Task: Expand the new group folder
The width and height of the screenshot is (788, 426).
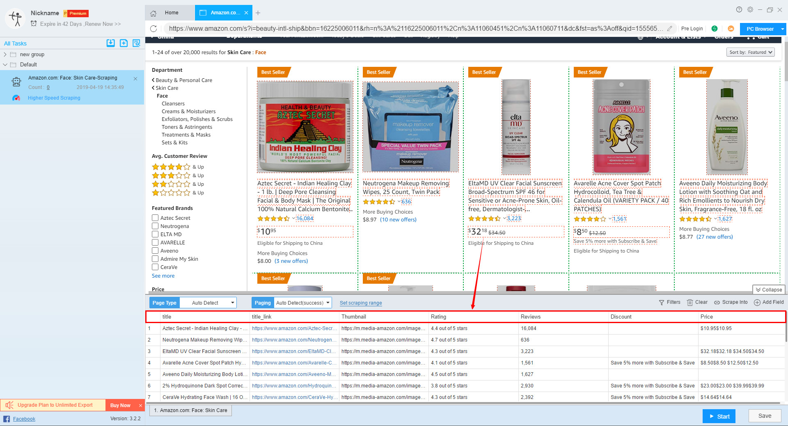Action: tap(5, 55)
